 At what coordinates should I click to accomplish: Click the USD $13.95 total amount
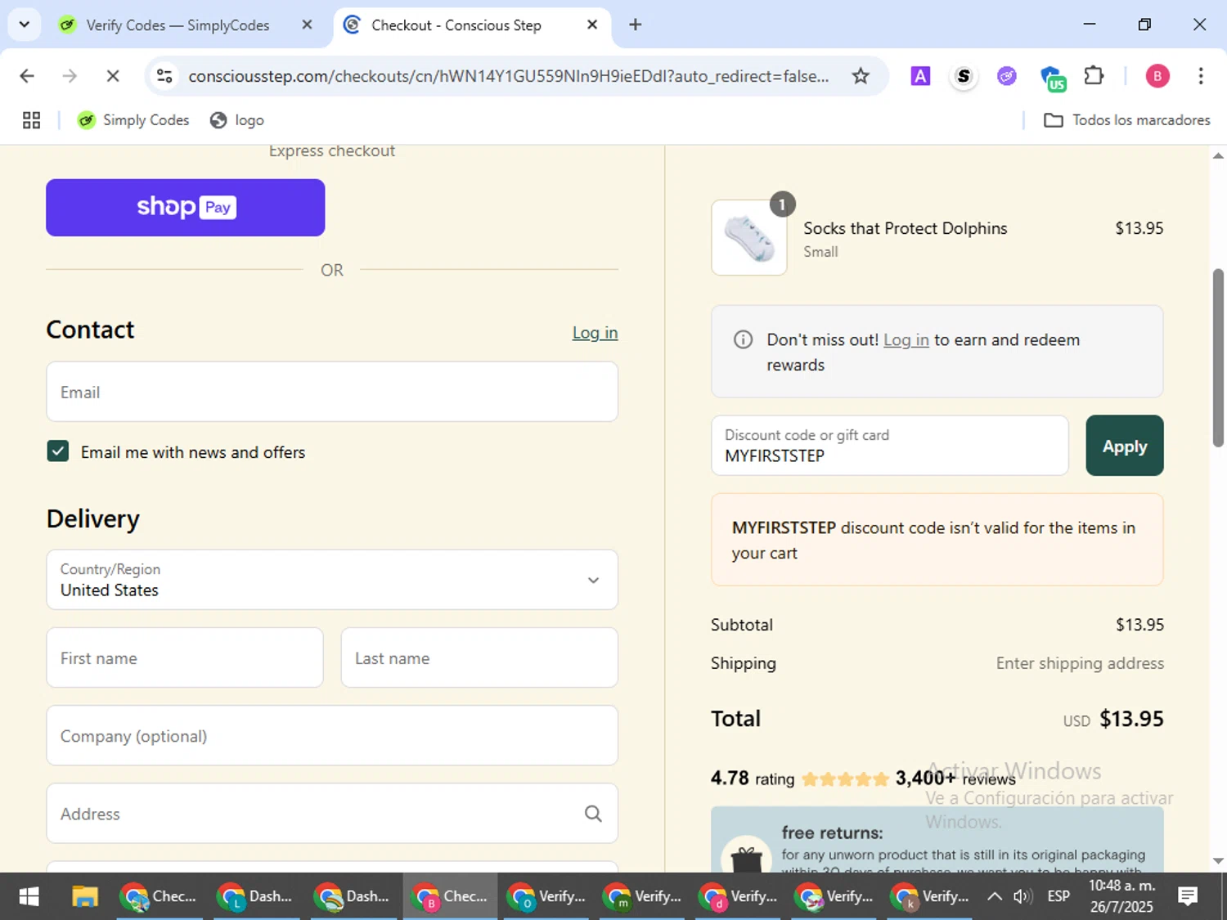pyautogui.click(x=1113, y=719)
